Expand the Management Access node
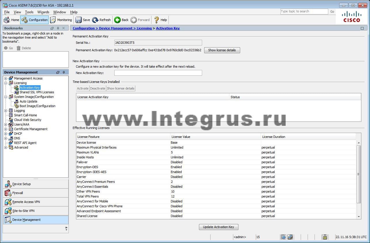 click(6, 78)
